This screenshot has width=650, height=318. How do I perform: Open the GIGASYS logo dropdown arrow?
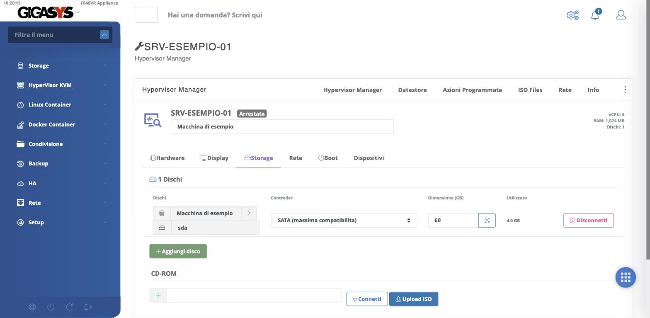tap(78, 12)
